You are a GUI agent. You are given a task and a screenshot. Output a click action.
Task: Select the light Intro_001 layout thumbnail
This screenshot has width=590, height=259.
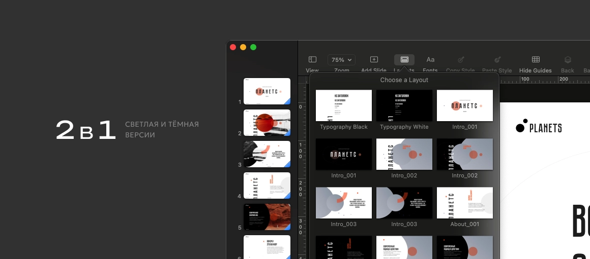coord(465,105)
